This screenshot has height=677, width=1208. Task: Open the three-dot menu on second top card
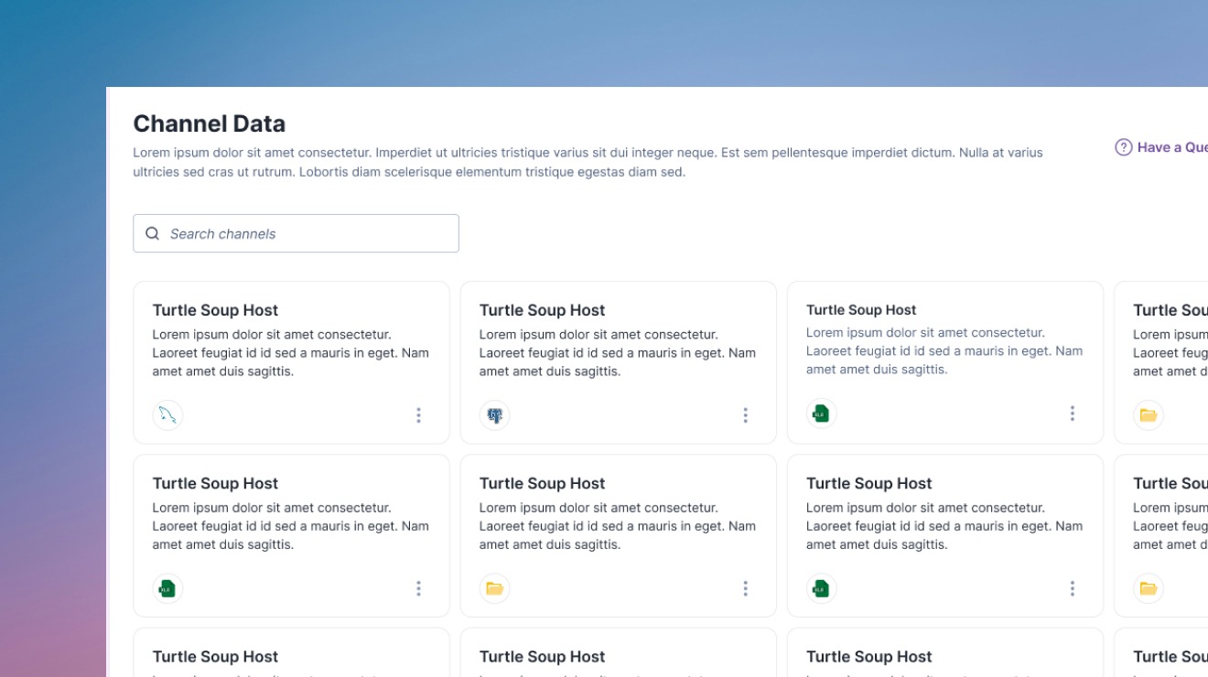(x=745, y=415)
